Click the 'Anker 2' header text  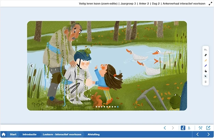pos(144,4)
